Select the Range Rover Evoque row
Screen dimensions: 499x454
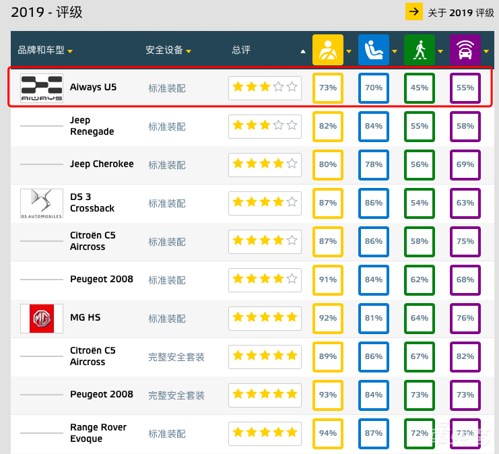click(x=98, y=433)
